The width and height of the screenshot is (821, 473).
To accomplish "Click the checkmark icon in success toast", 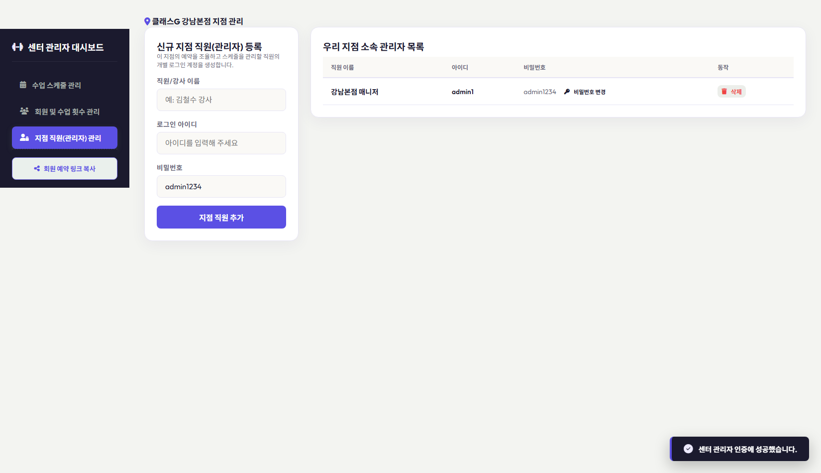I will pyautogui.click(x=688, y=449).
